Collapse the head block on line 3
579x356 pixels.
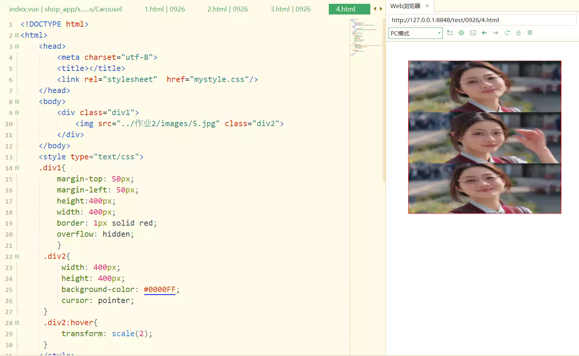17,46
